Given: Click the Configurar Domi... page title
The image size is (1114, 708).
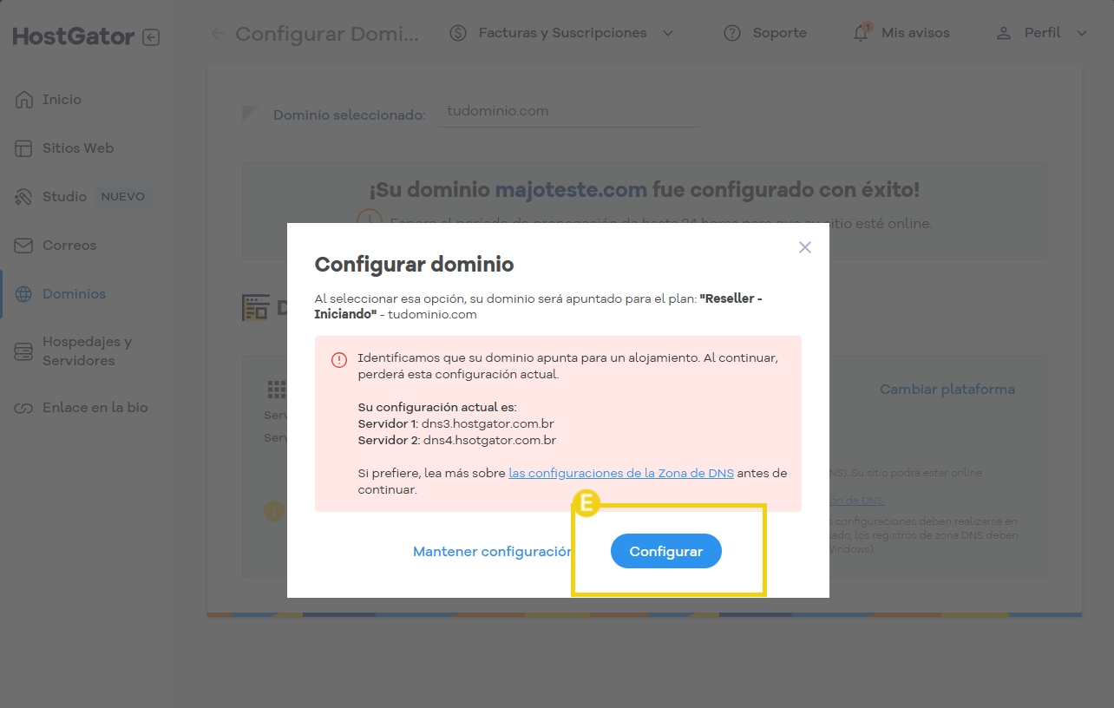Looking at the screenshot, I should [327, 34].
